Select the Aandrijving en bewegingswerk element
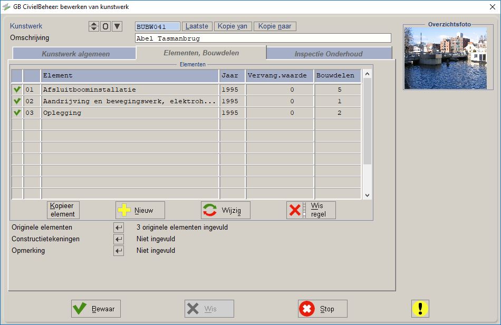This screenshot has height=325, width=501. pos(130,101)
